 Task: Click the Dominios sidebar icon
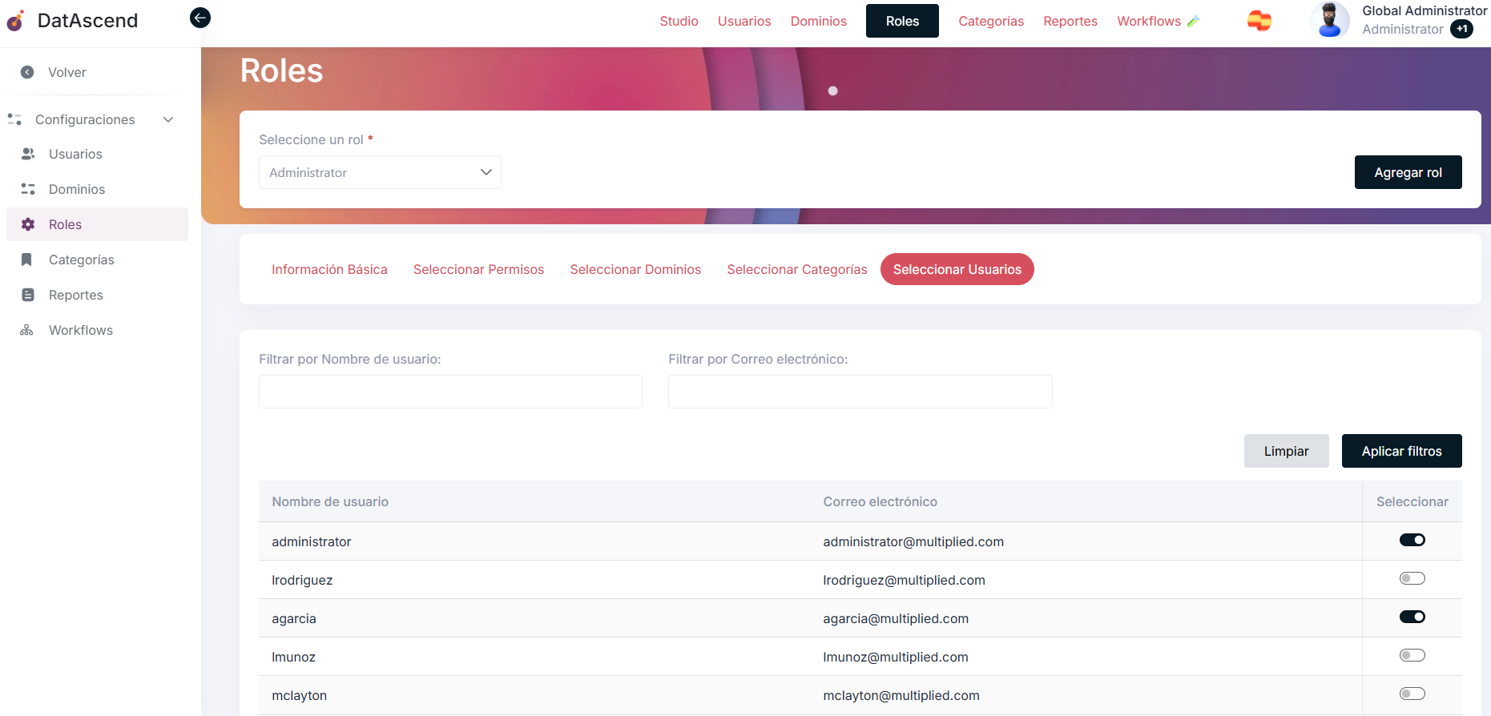pyautogui.click(x=28, y=189)
